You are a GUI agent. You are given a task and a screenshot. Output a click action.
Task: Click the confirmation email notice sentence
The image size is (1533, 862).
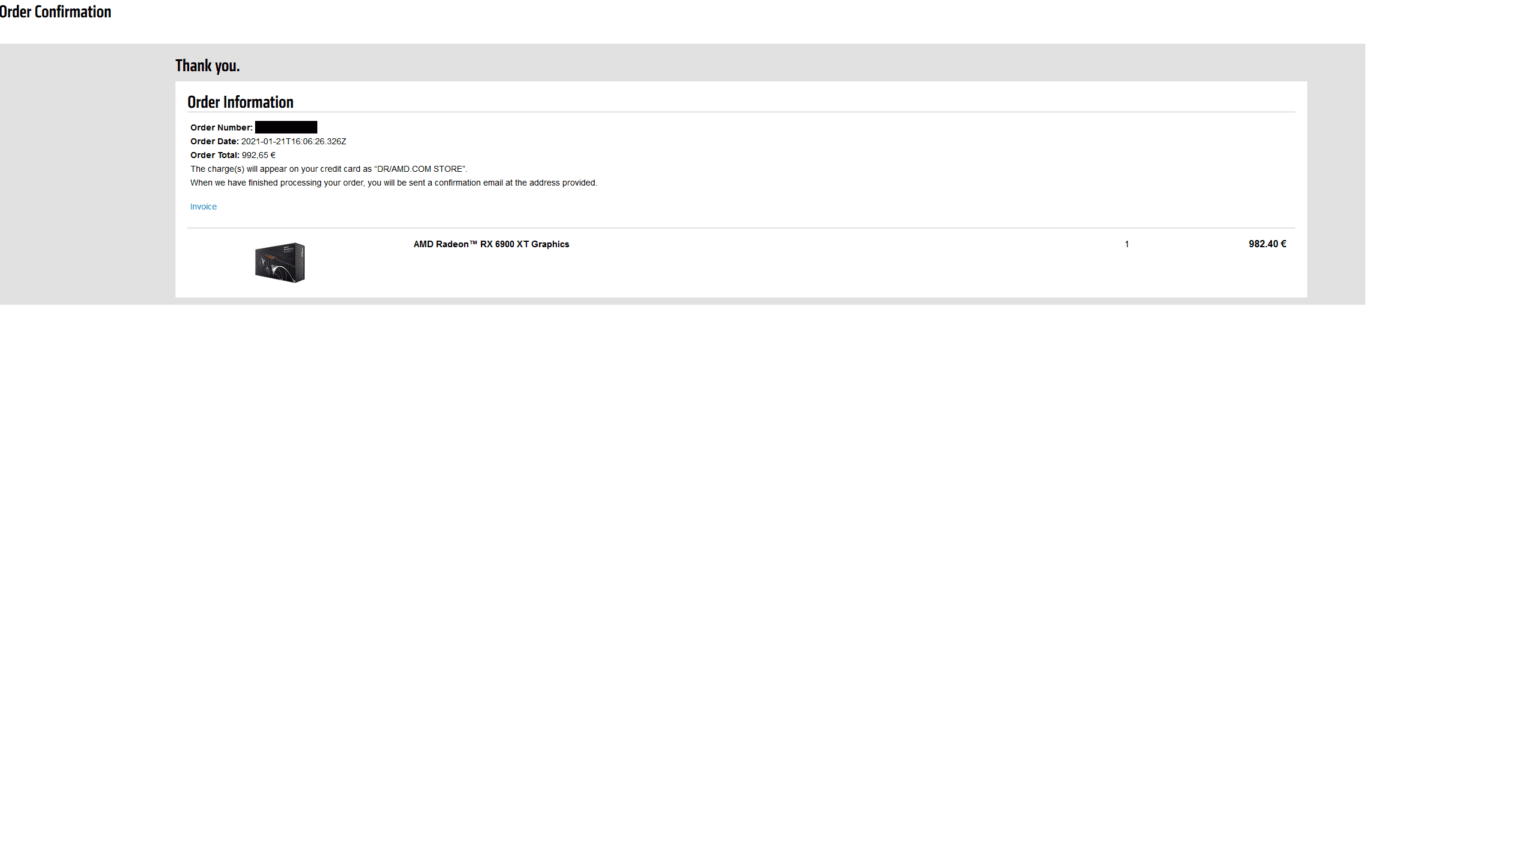click(393, 183)
